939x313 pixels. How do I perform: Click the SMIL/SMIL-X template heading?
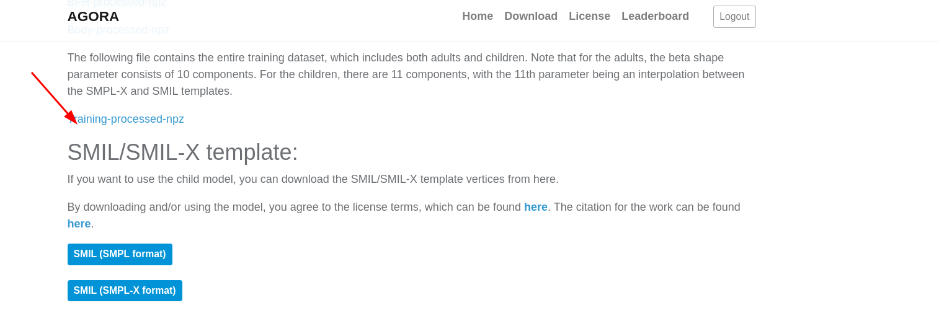click(182, 152)
